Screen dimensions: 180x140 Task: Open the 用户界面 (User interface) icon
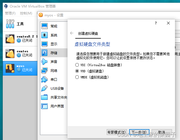click(44, 106)
